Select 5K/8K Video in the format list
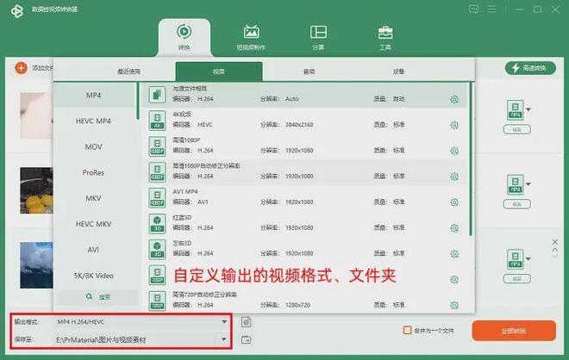This screenshot has width=569, height=360. tap(93, 276)
